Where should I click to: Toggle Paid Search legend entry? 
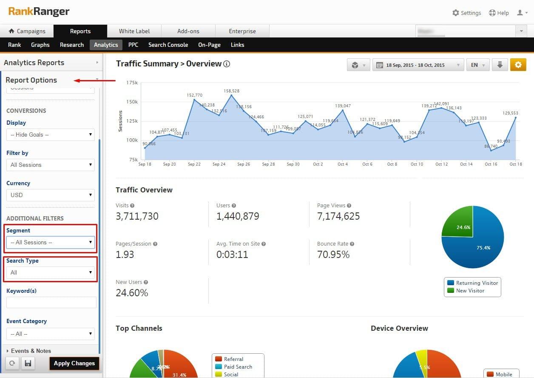233,367
